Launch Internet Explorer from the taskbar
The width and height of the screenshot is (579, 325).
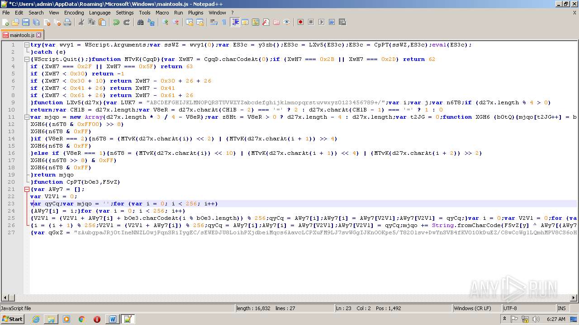coord(36,319)
